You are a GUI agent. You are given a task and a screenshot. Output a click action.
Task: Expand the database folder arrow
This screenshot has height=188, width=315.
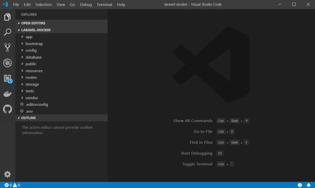pos(22,57)
